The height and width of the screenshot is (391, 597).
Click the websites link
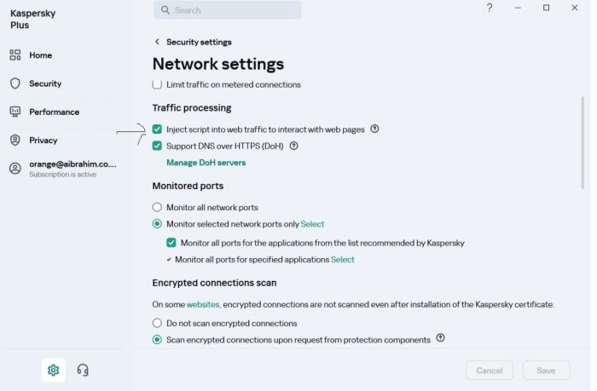tap(203, 304)
